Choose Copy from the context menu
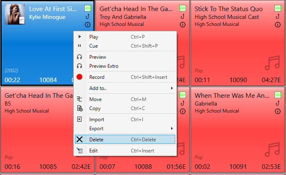This screenshot has width=286, height=175. [x=125, y=108]
